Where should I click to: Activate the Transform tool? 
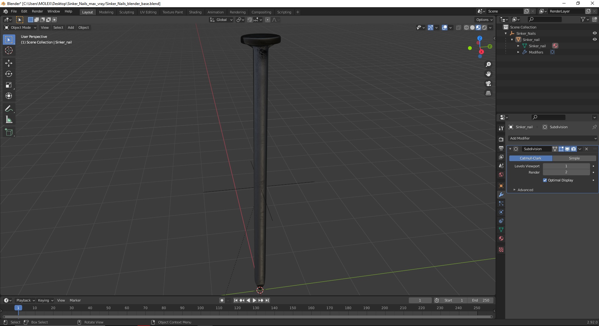click(9, 96)
